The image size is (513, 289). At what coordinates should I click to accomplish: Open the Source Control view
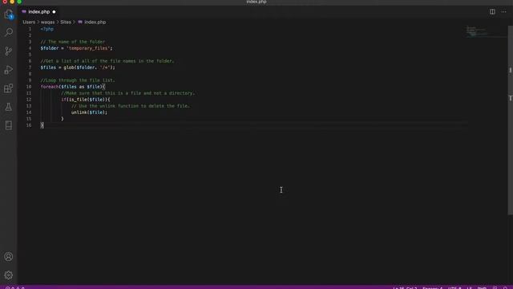coord(9,51)
